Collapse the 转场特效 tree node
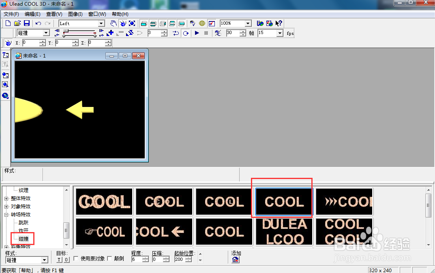The width and height of the screenshot is (435, 273). click(6, 215)
